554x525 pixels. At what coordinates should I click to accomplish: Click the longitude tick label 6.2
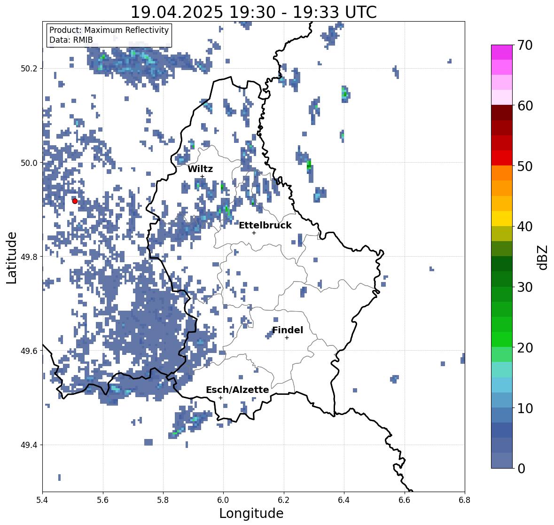pos(284,500)
